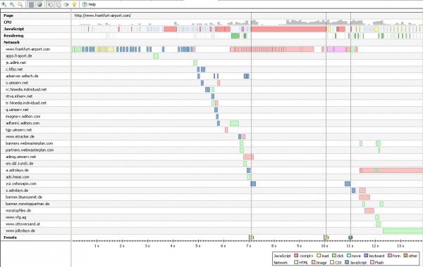Click the zoom out magnifier icon

click(12, 4)
